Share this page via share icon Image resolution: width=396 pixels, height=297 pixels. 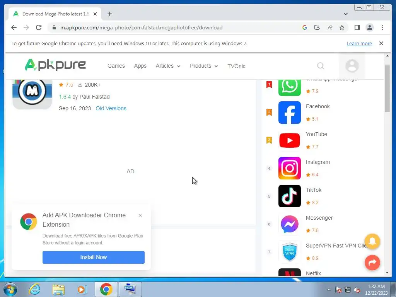(x=329, y=27)
